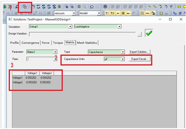This screenshot has height=129, width=186.
Task: Open the Matrix1 parameter dropdown
Action: point(55,52)
